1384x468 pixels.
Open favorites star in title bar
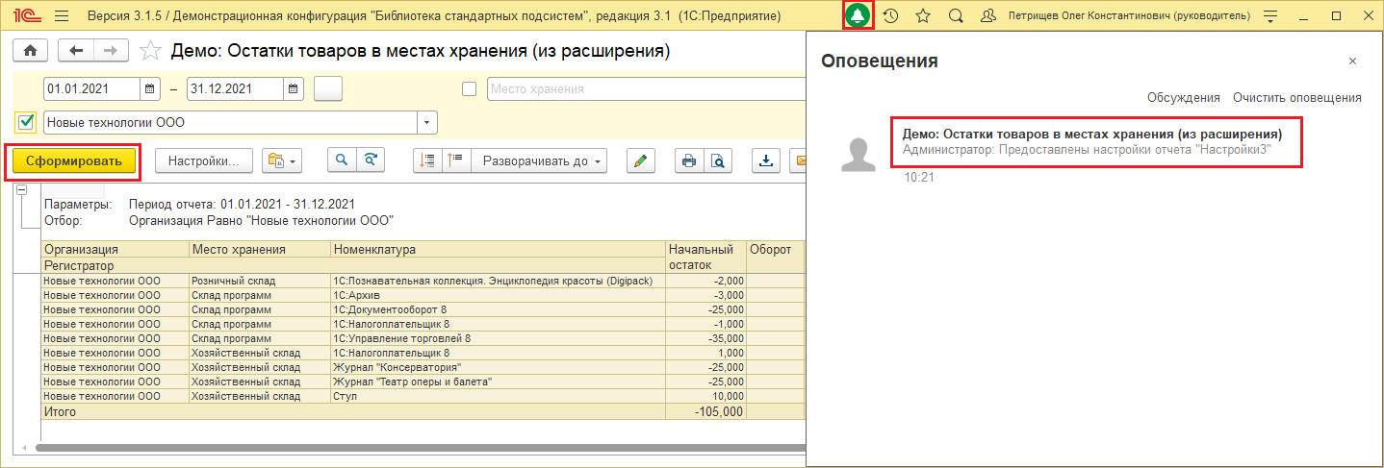tap(923, 16)
